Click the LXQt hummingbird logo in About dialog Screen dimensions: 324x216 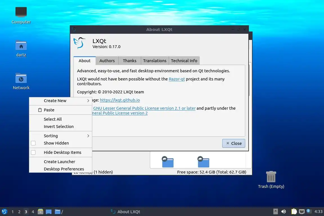coord(80,43)
